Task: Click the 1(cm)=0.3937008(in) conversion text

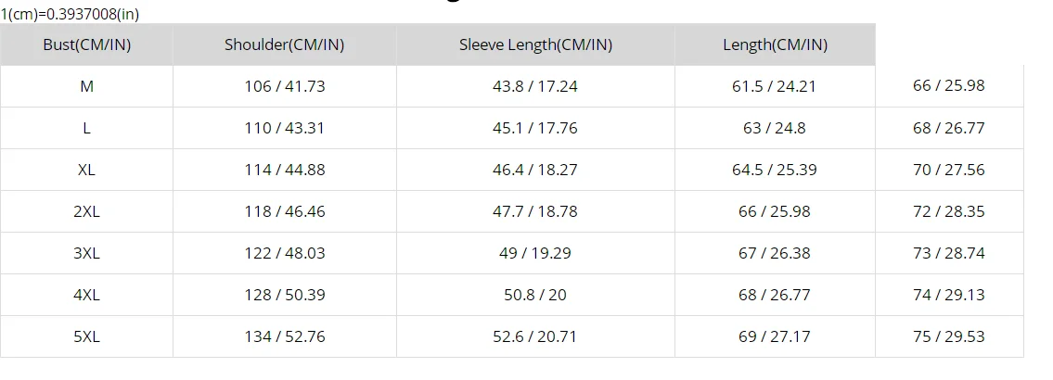Action: (x=70, y=14)
